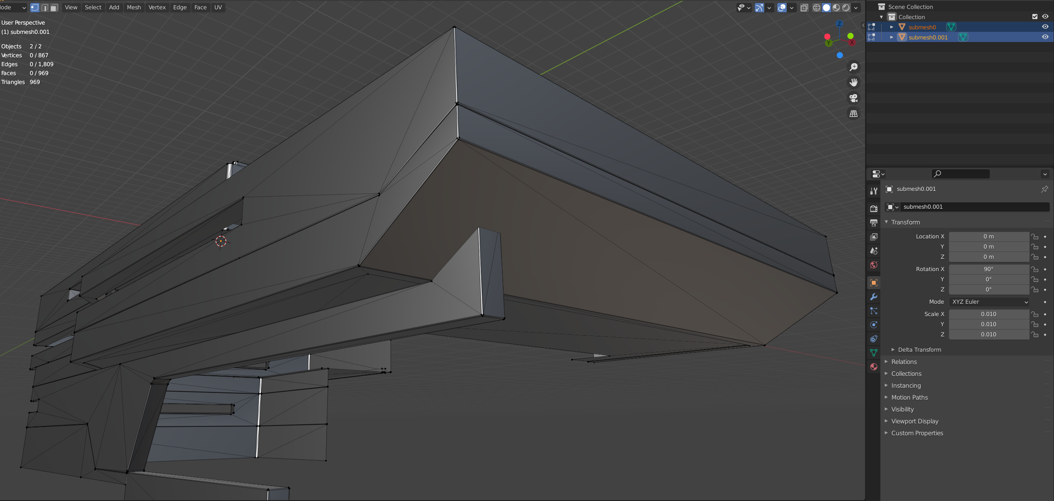The width and height of the screenshot is (1054, 501).
Task: Open the Render properties tab
Action: pyautogui.click(x=874, y=208)
